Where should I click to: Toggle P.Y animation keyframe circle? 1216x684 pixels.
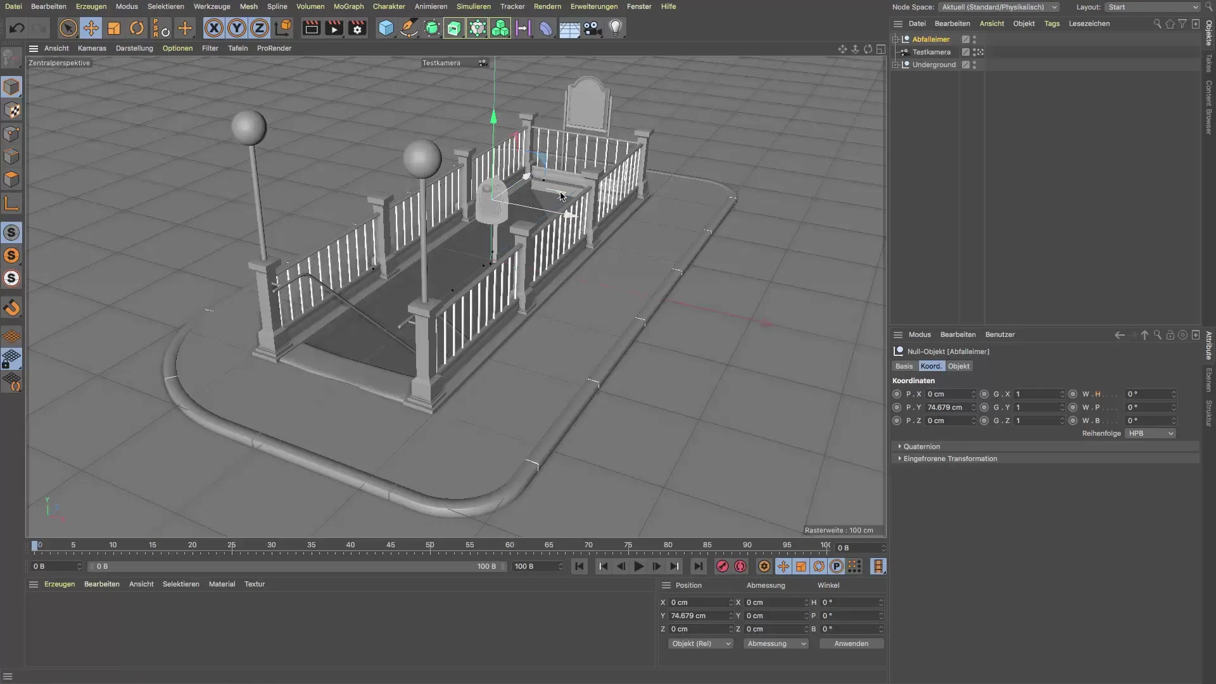click(896, 407)
